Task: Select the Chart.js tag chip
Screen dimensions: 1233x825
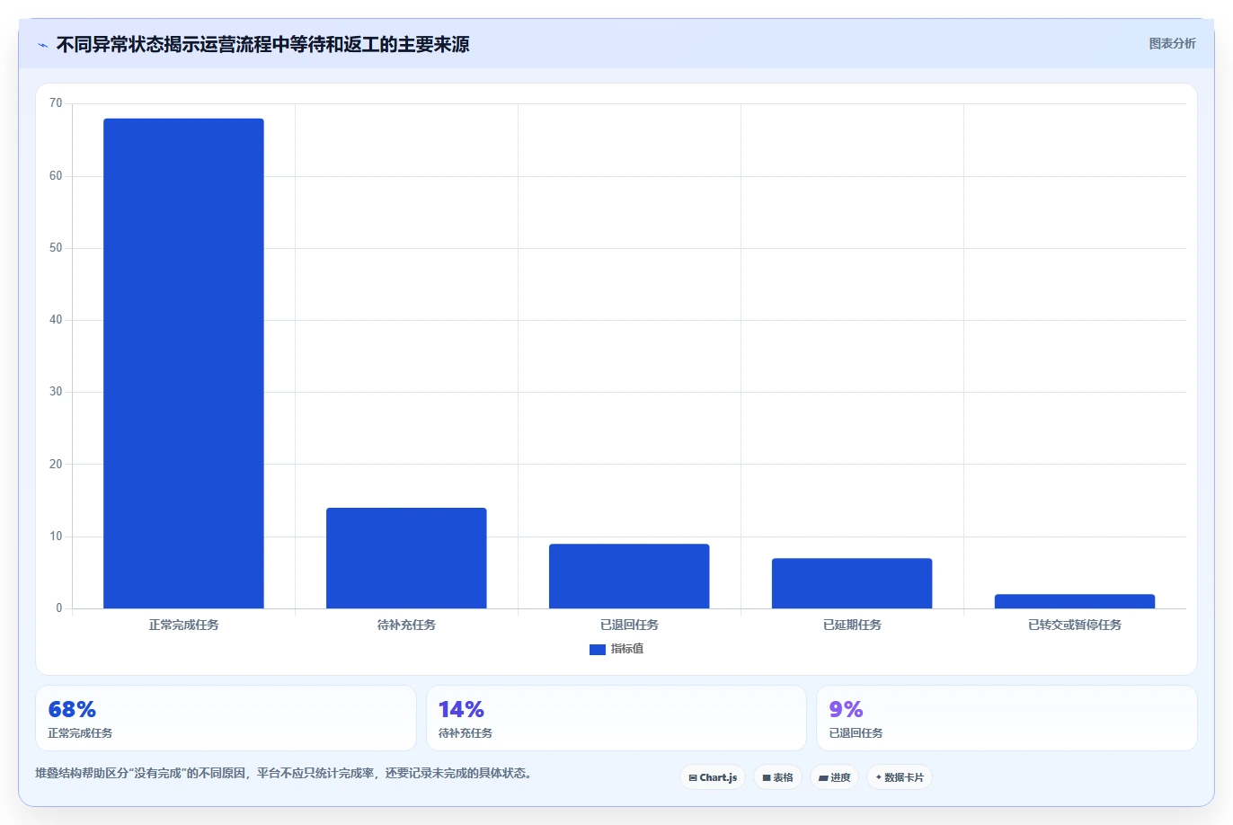Action: (713, 777)
